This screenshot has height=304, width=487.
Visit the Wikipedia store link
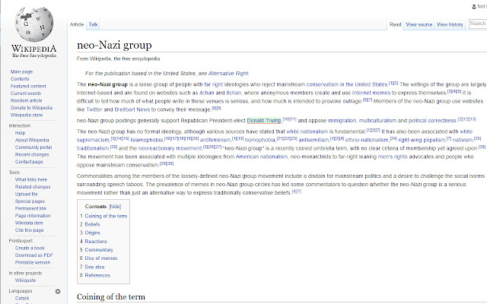(x=27, y=115)
